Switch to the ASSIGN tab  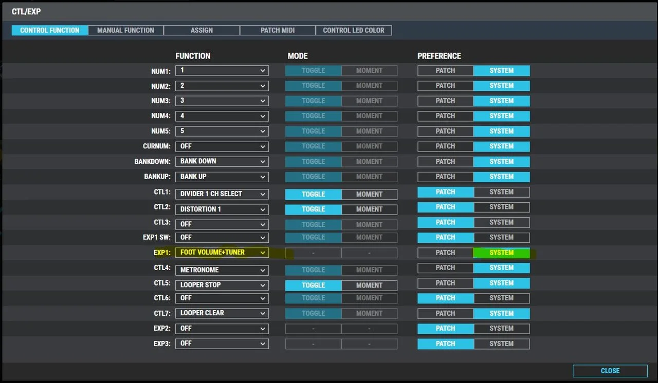tap(202, 30)
